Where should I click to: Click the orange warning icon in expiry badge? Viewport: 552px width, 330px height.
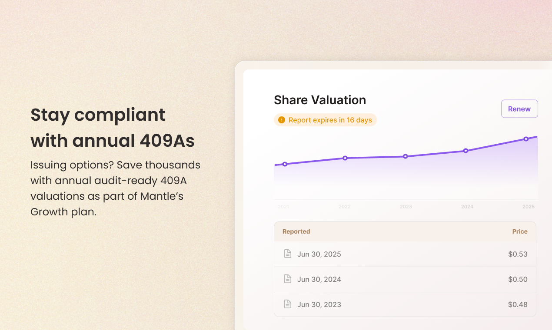(282, 120)
